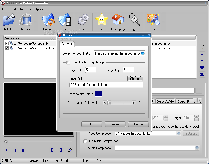Start conversion with the Convert toolbar icon
The width and height of the screenshot is (209, 164).
click(48, 20)
